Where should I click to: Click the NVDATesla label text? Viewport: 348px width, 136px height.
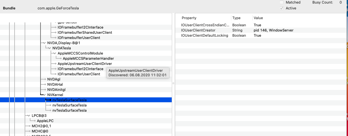click(x=62, y=48)
